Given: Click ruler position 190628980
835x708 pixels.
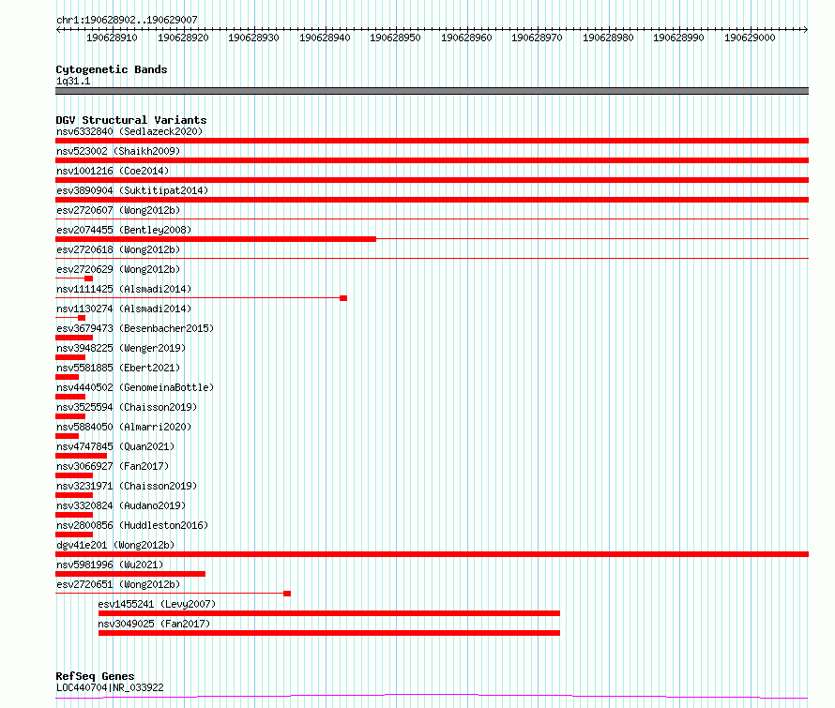Looking at the screenshot, I should pyautogui.click(x=608, y=38).
